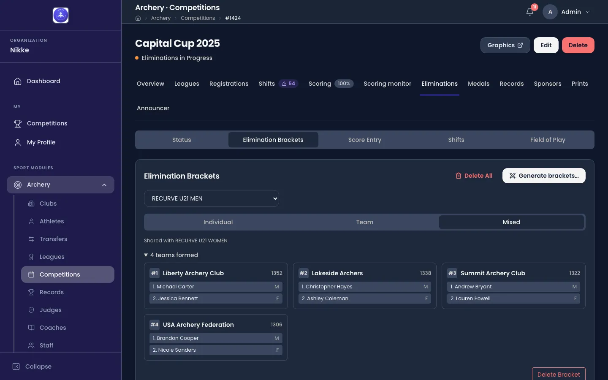Open the Graphics external link
Viewport: 608px width, 380px height.
[x=505, y=45]
